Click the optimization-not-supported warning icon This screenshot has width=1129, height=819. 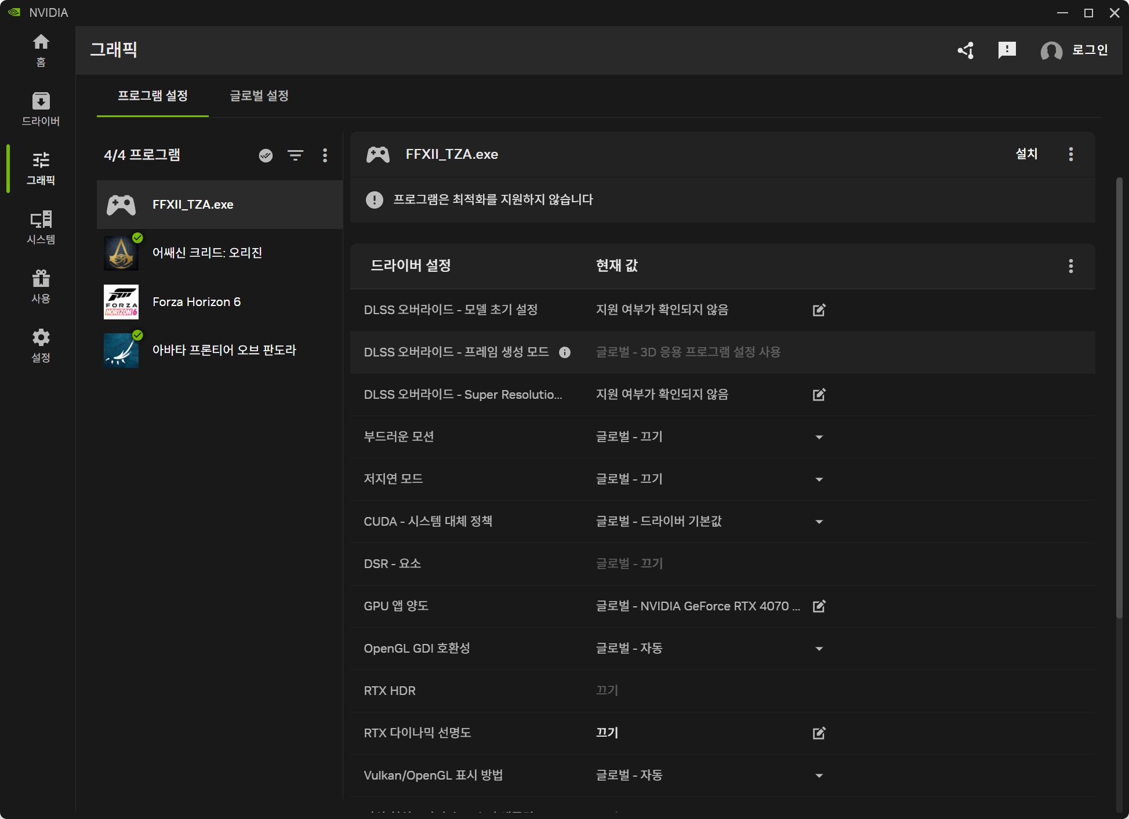pyautogui.click(x=375, y=200)
